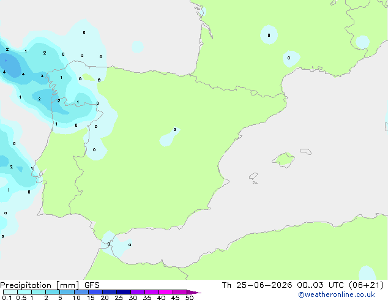Click the 1–2 mm legend color segment
The height and width of the screenshot is (300, 388).
point(39,292)
